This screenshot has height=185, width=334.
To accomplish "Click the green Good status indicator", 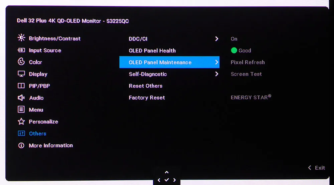I will point(234,50).
